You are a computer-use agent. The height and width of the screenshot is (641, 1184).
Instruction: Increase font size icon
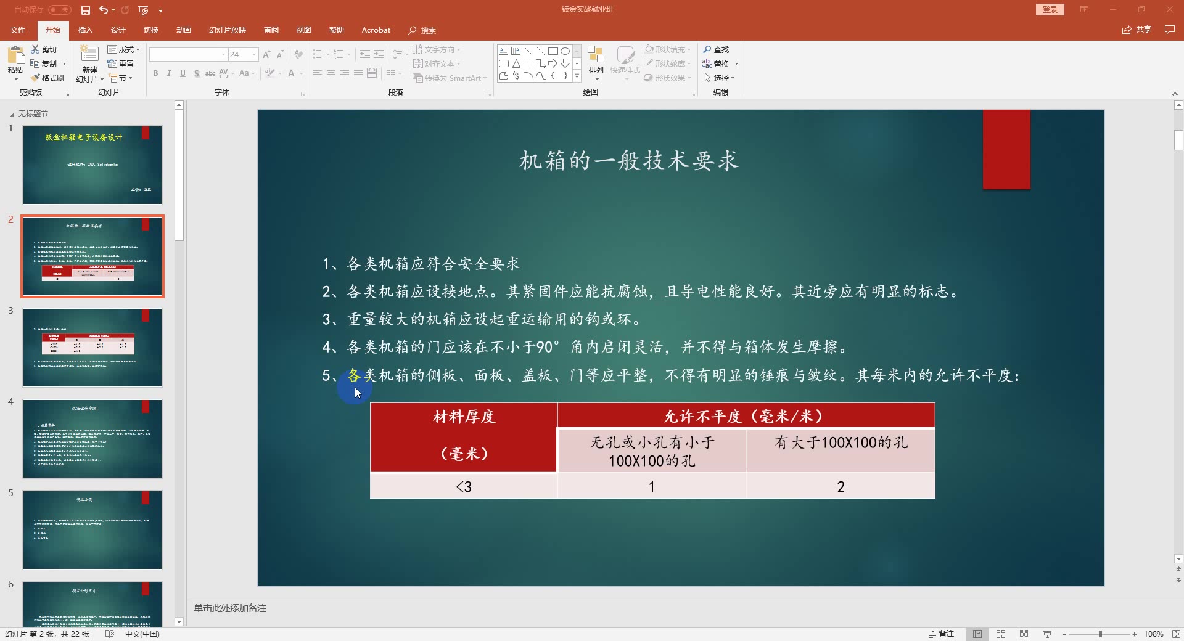[266, 54]
